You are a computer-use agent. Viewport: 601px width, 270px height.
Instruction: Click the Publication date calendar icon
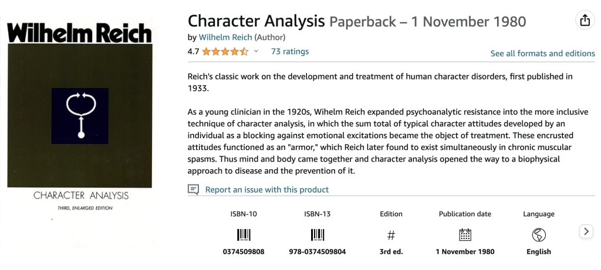[465, 235]
